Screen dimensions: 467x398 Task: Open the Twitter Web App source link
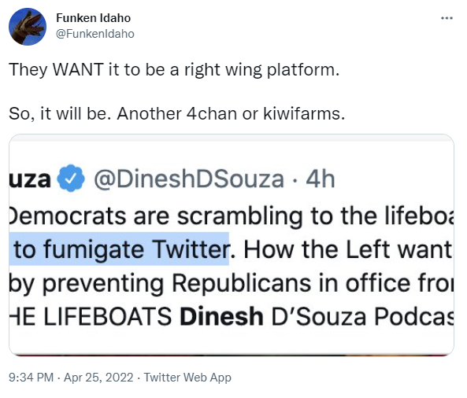click(x=187, y=378)
